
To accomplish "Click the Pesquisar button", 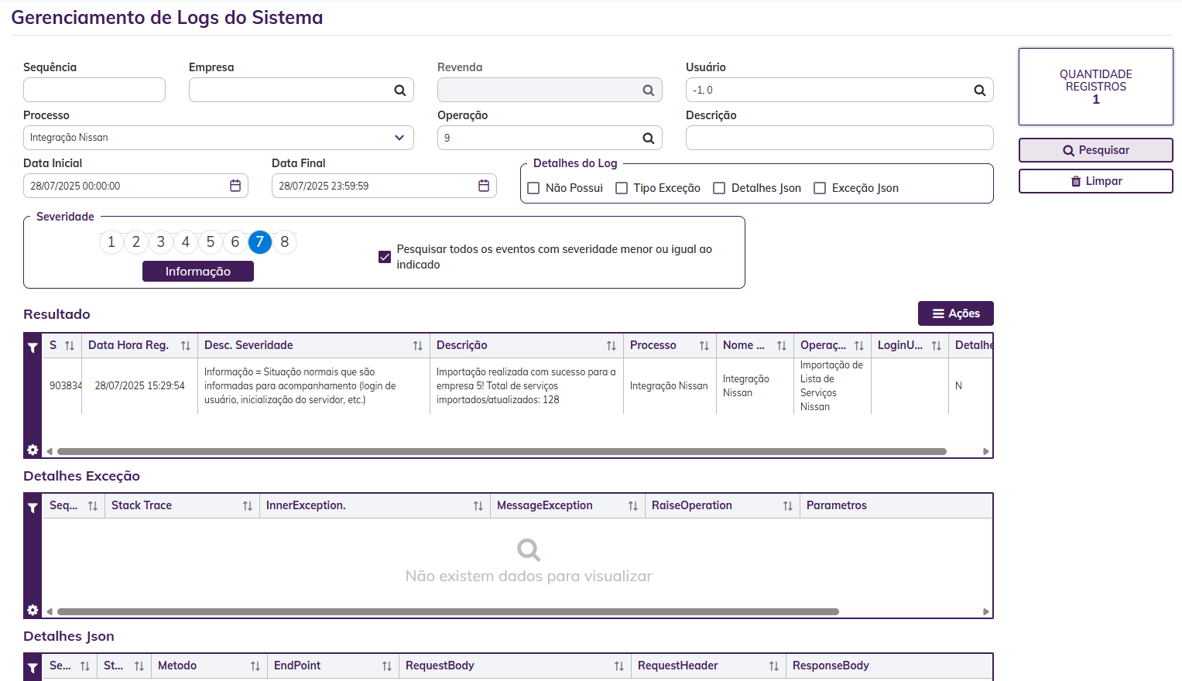I will 1095,150.
